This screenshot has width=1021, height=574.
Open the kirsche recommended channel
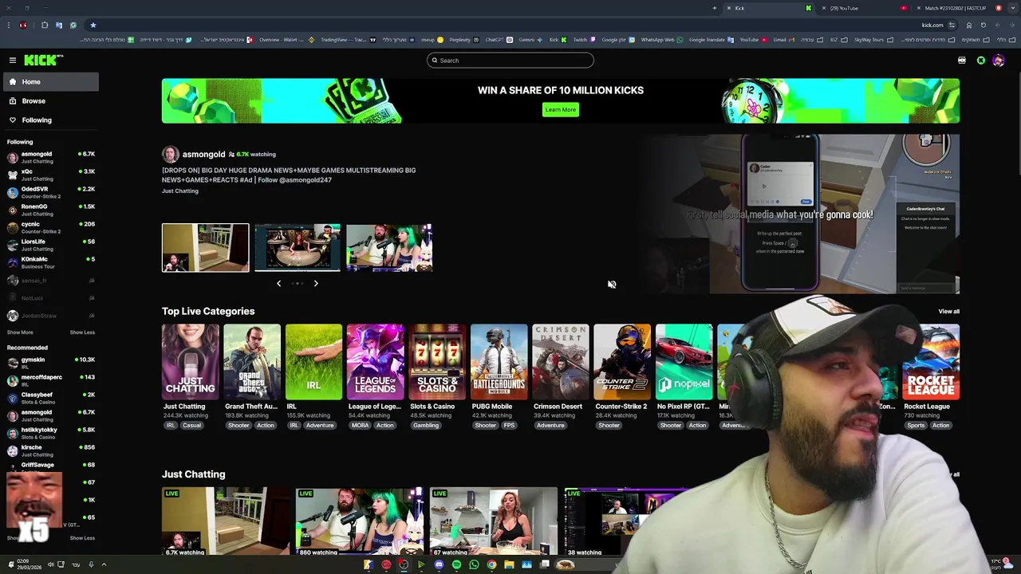(x=50, y=450)
